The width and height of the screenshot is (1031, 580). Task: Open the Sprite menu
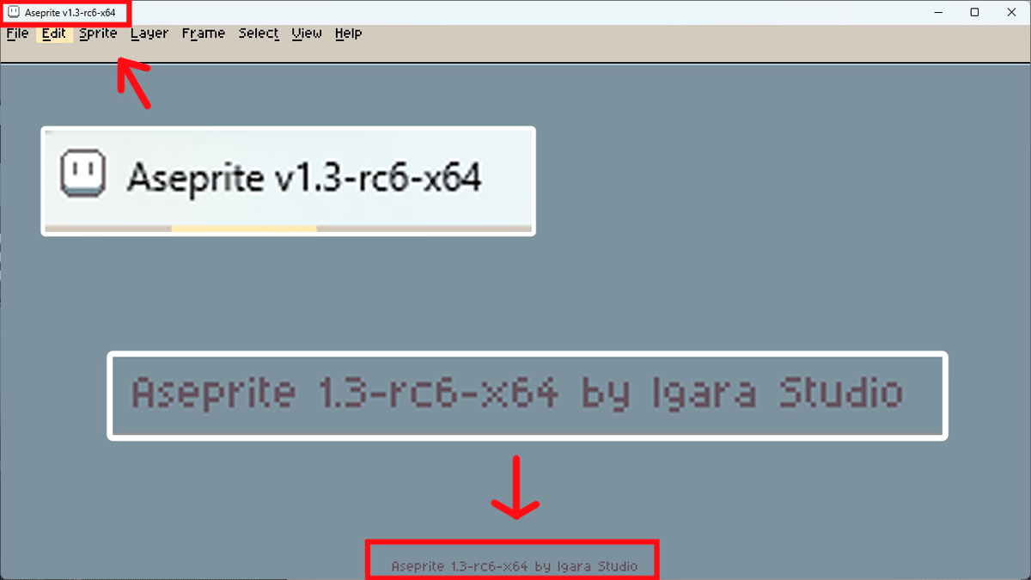(98, 34)
